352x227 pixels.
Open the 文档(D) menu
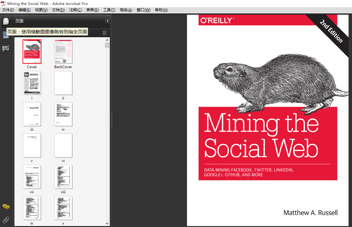(58, 10)
